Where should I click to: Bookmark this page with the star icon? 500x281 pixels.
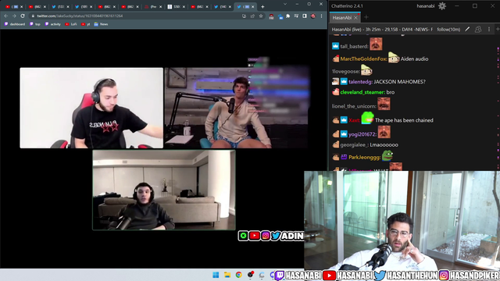click(x=261, y=16)
